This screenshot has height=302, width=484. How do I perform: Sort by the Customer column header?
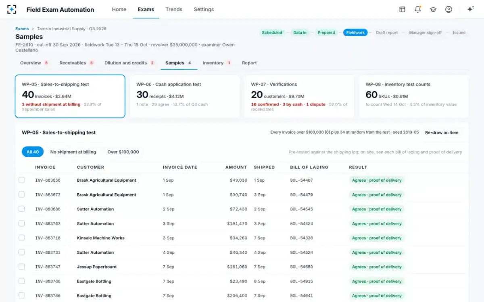click(x=90, y=167)
